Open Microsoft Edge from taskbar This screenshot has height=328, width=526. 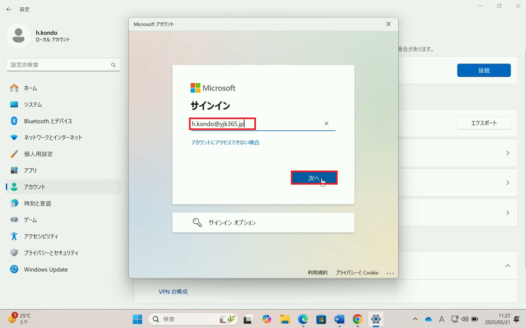[x=303, y=319]
